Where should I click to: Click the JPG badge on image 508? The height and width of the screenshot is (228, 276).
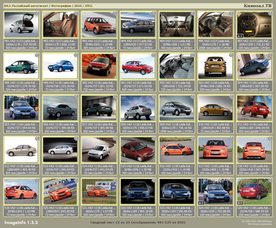click(153, 96)
